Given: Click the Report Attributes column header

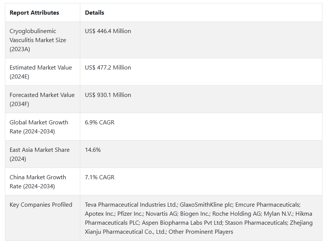Looking at the screenshot, I should click(x=34, y=13).
